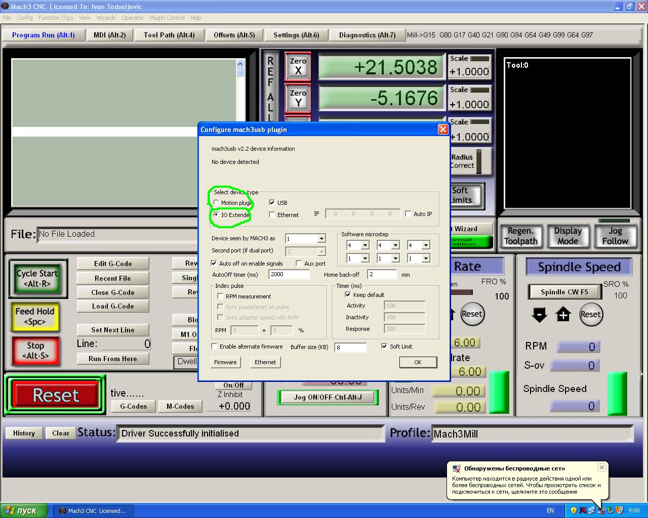This screenshot has width=648, height=518.
Task: Enable RPM measurement checkbox
Action: coord(220,296)
